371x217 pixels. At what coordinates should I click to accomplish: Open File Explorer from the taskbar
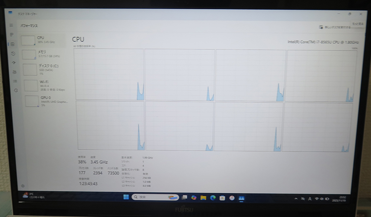point(203,198)
